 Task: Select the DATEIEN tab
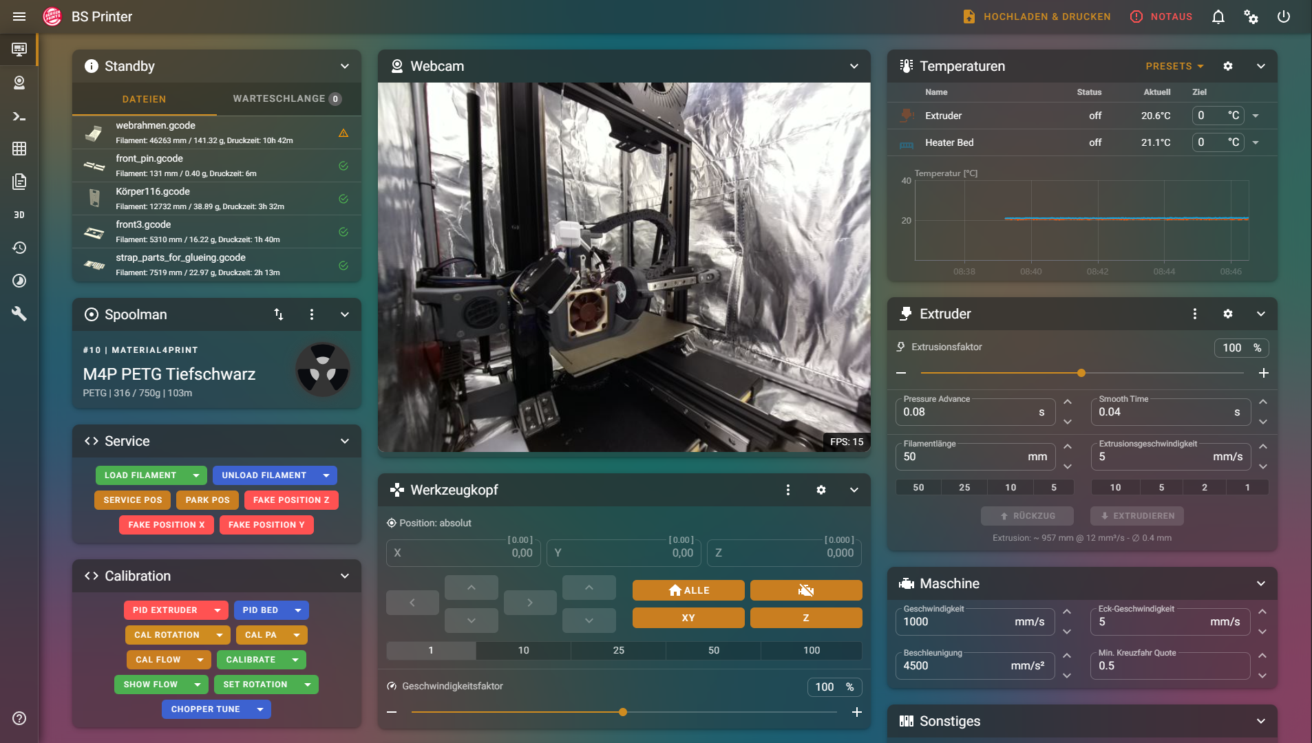point(144,99)
